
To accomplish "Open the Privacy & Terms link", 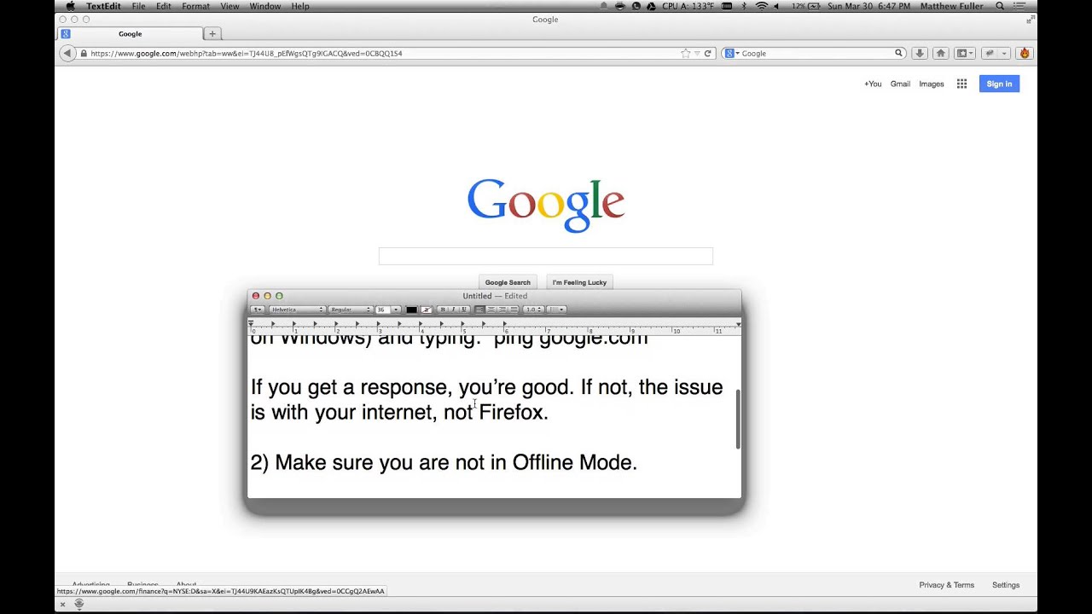I will click(x=946, y=585).
